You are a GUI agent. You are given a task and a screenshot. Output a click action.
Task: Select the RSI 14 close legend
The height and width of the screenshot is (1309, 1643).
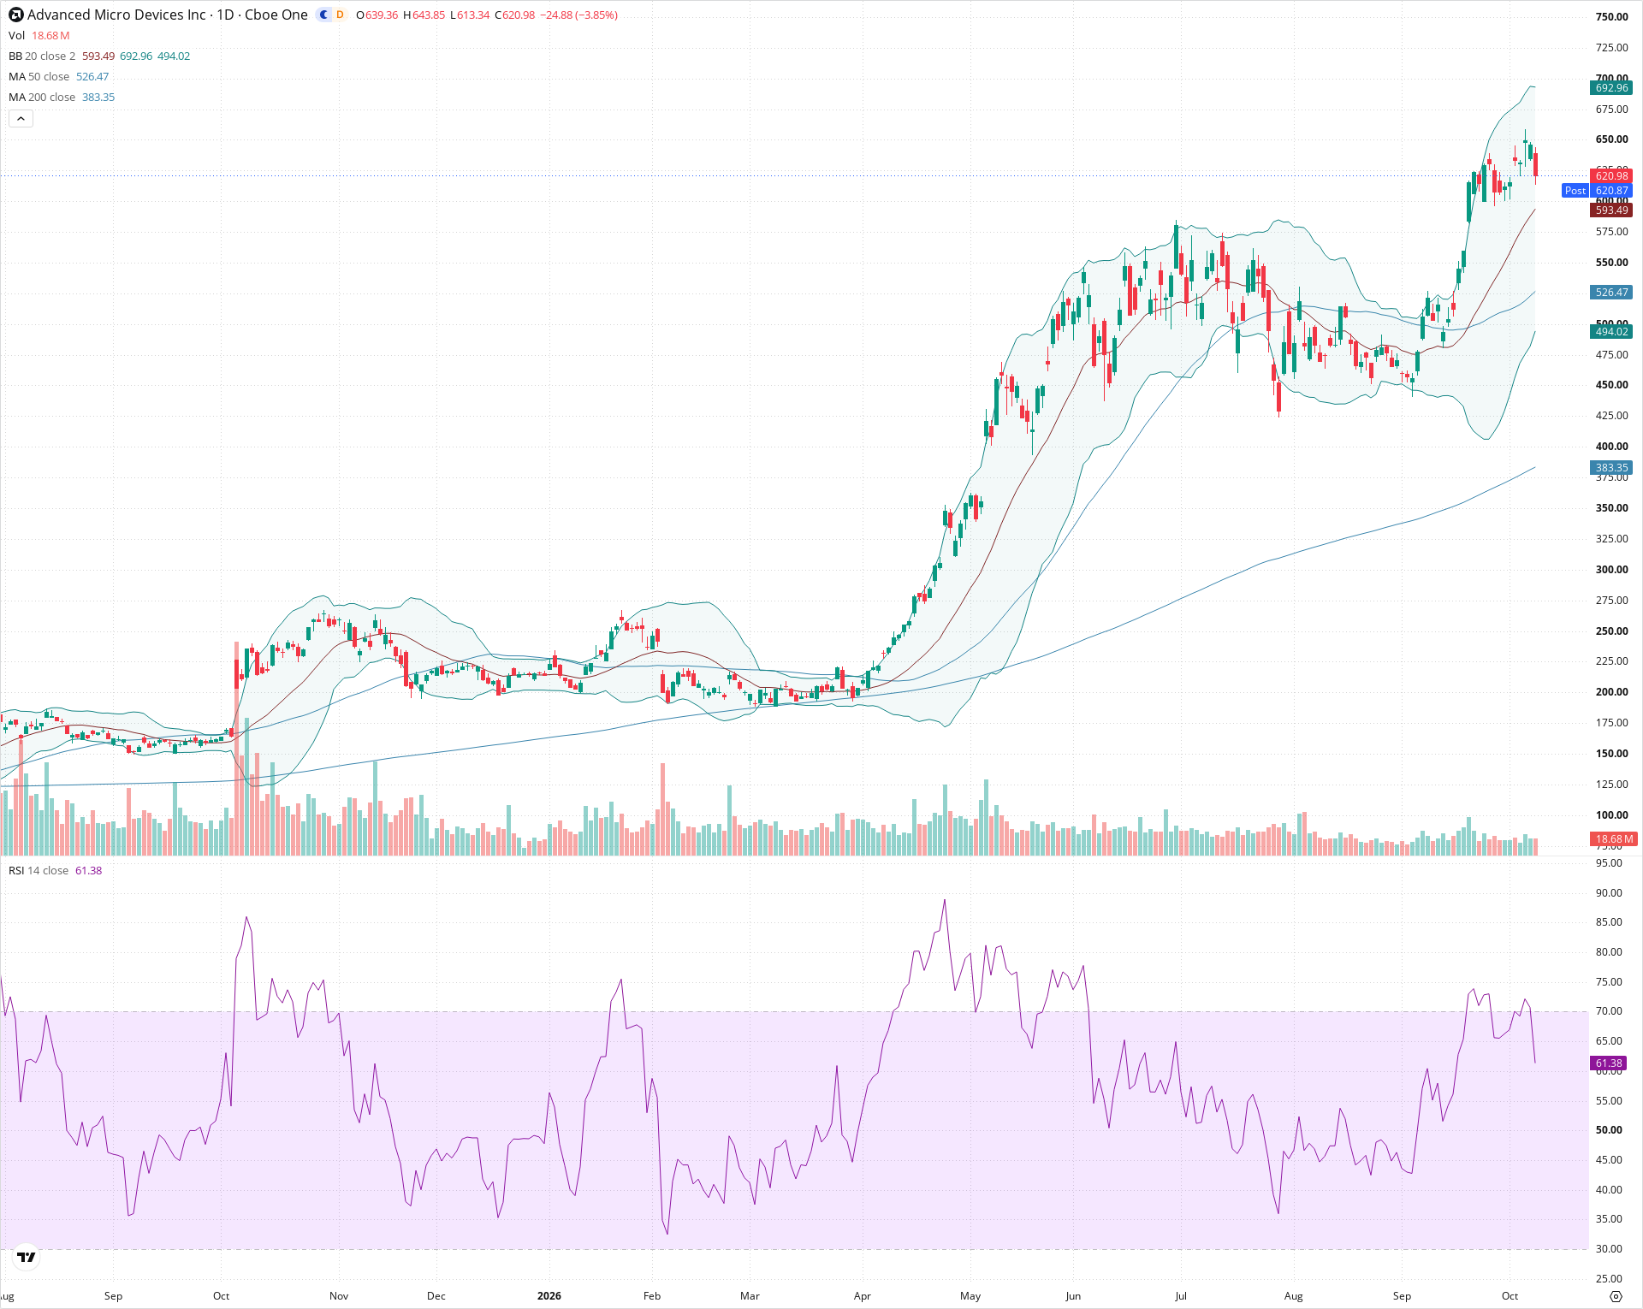(55, 871)
